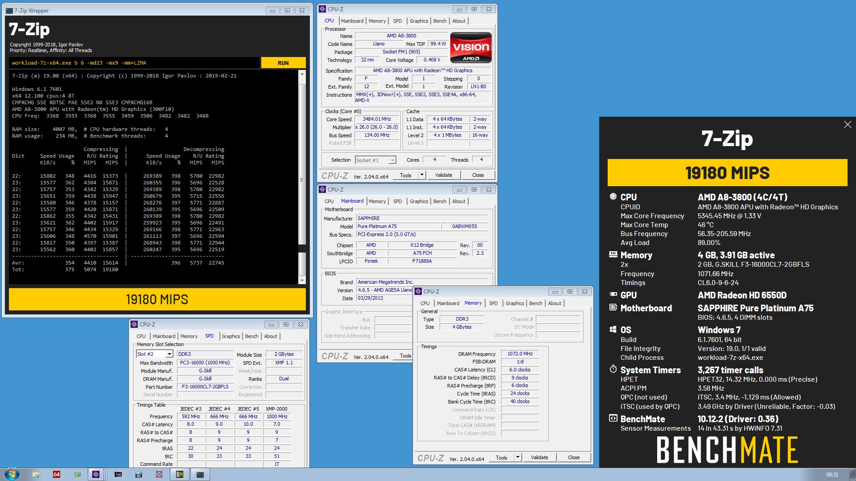The image size is (856, 481).
Task: Click Tools button in CPU-Z Memory window
Action: (x=502, y=457)
